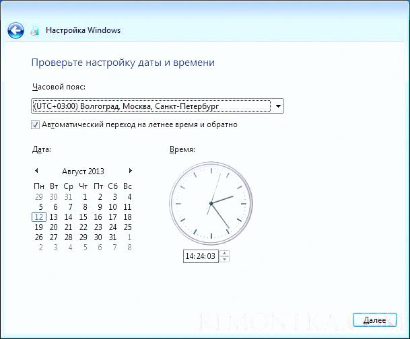
Task: Go to previous month in calendar
Action: click(x=36, y=171)
